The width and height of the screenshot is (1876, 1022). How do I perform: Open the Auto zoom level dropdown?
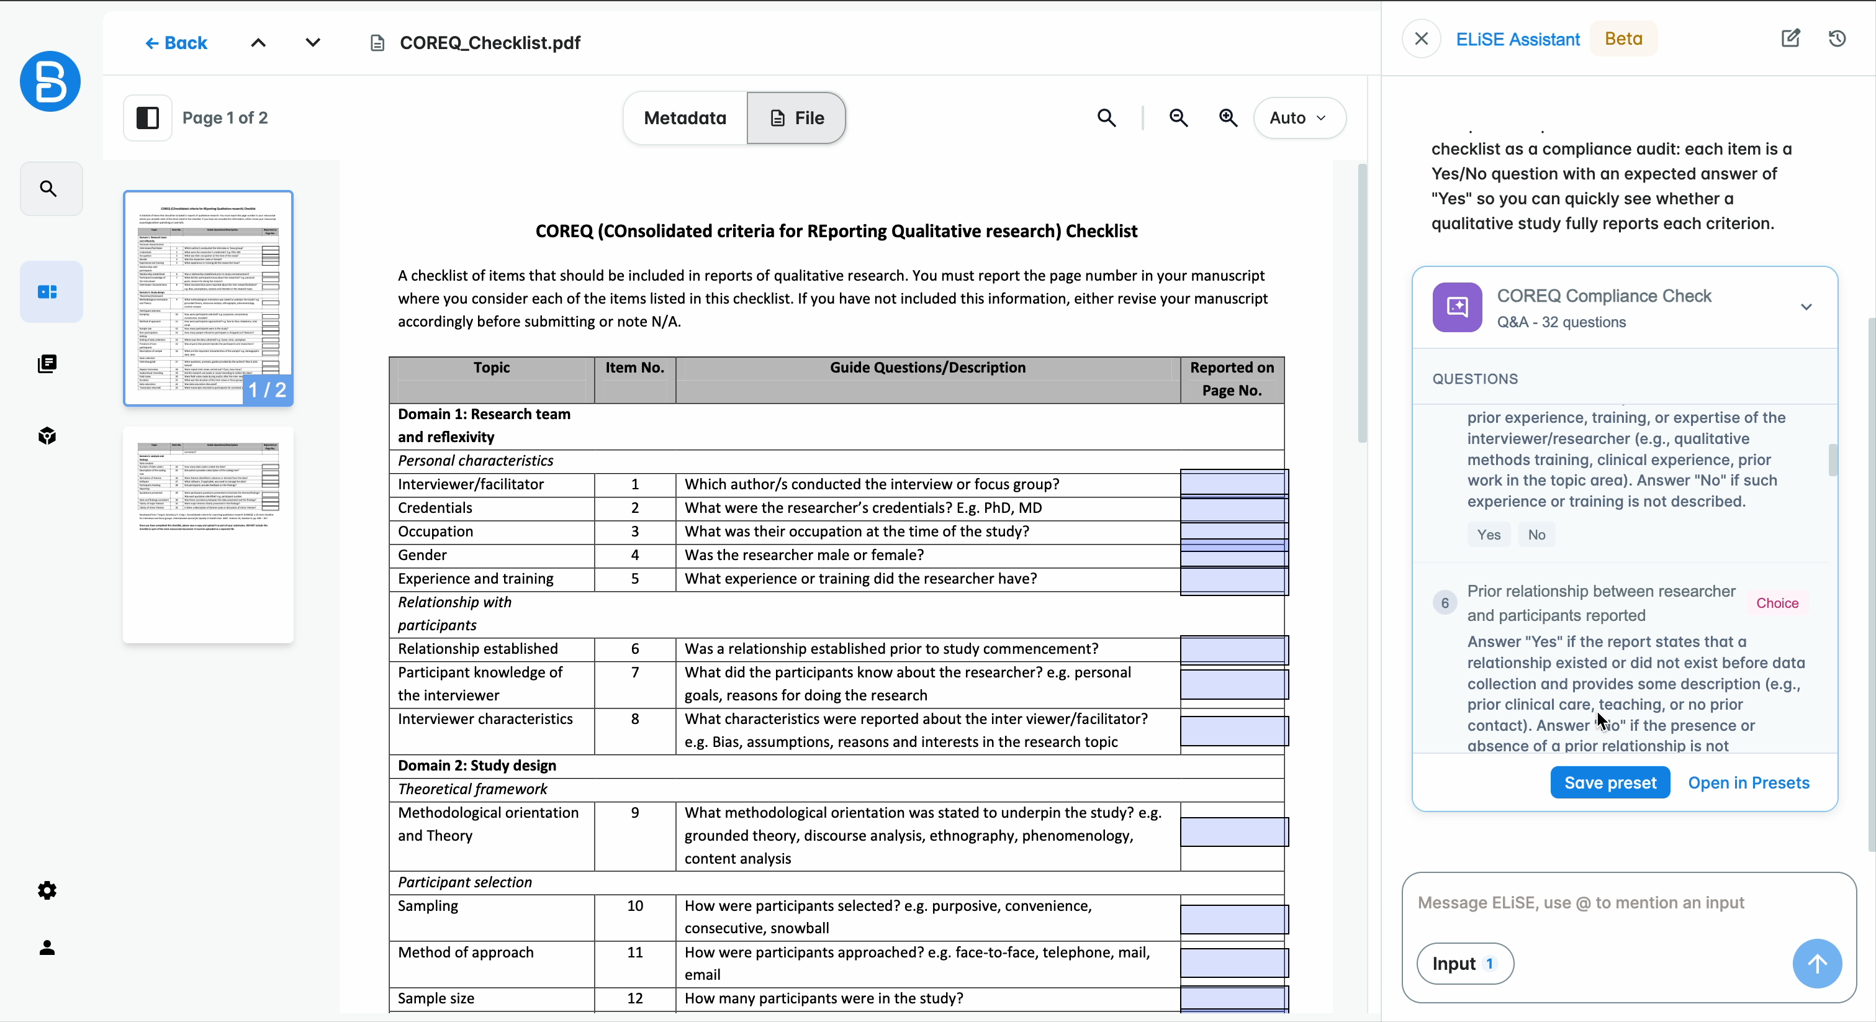1299,118
